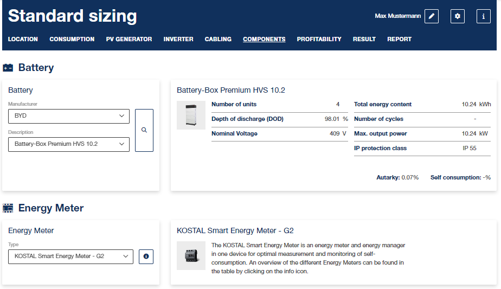Open the energy meter Type dropdown
This screenshot has width=501, height=289.
pos(70,256)
